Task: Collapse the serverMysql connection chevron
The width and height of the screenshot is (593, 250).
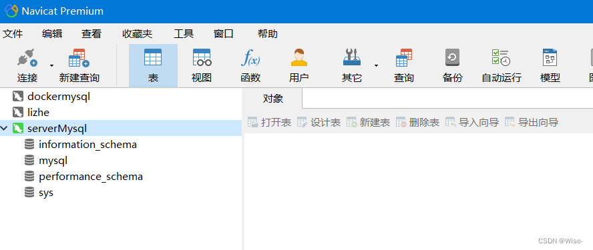Action: (x=4, y=129)
